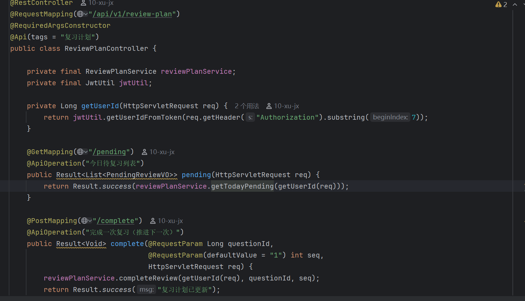Click the complete method name
The image size is (525, 301).
coord(127,244)
